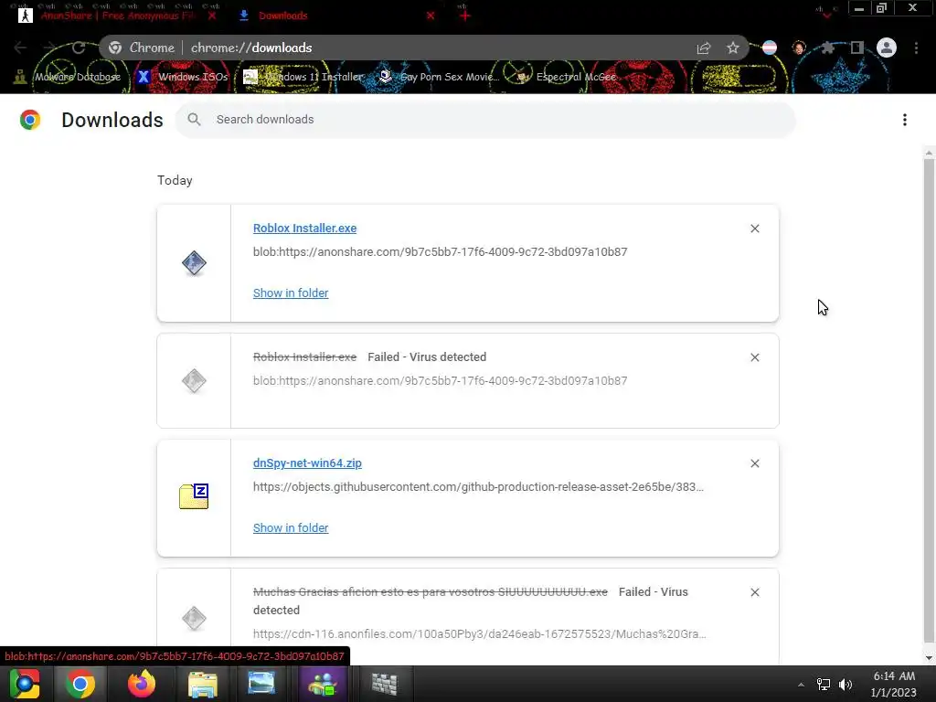Click the Today date heading
Image resolution: width=936 pixels, height=702 pixels.
click(x=175, y=180)
